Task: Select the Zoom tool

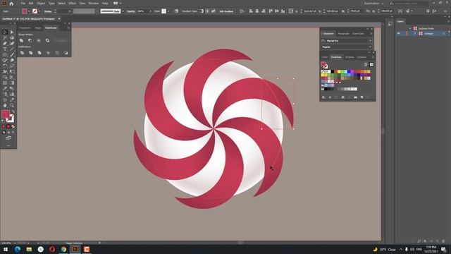Action: pos(12,105)
